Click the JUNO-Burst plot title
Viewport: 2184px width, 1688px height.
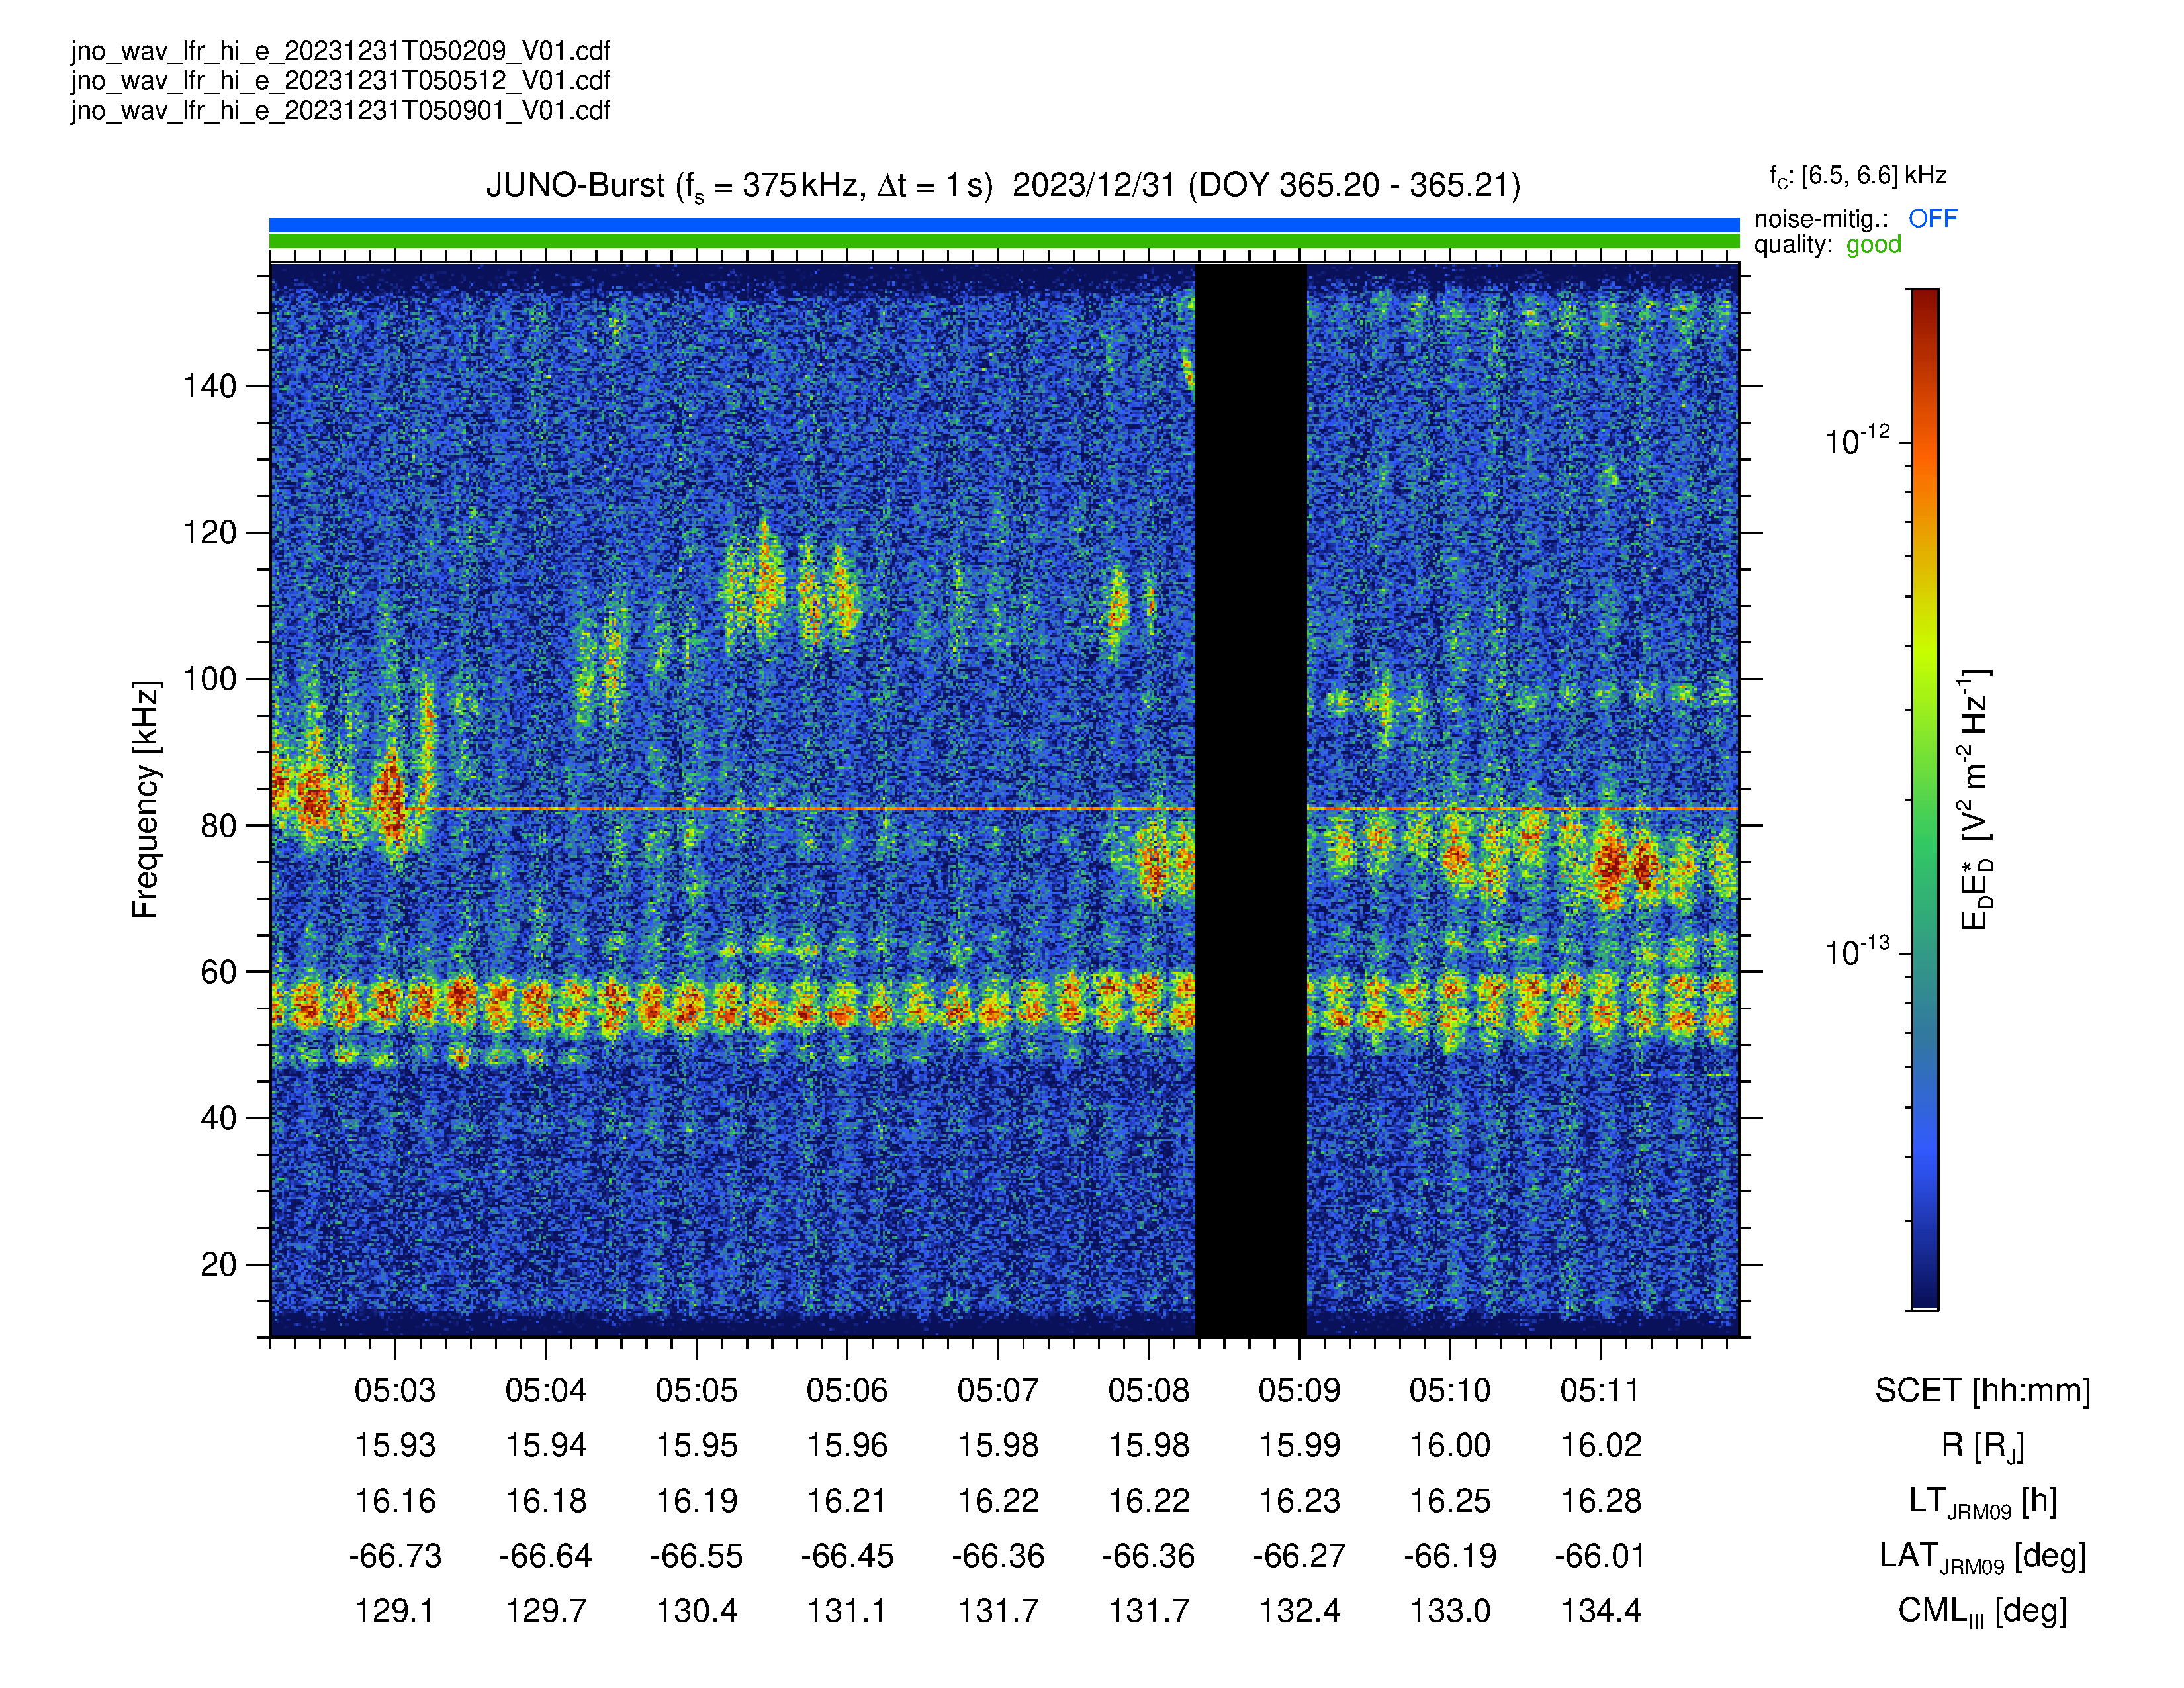click(x=1003, y=186)
